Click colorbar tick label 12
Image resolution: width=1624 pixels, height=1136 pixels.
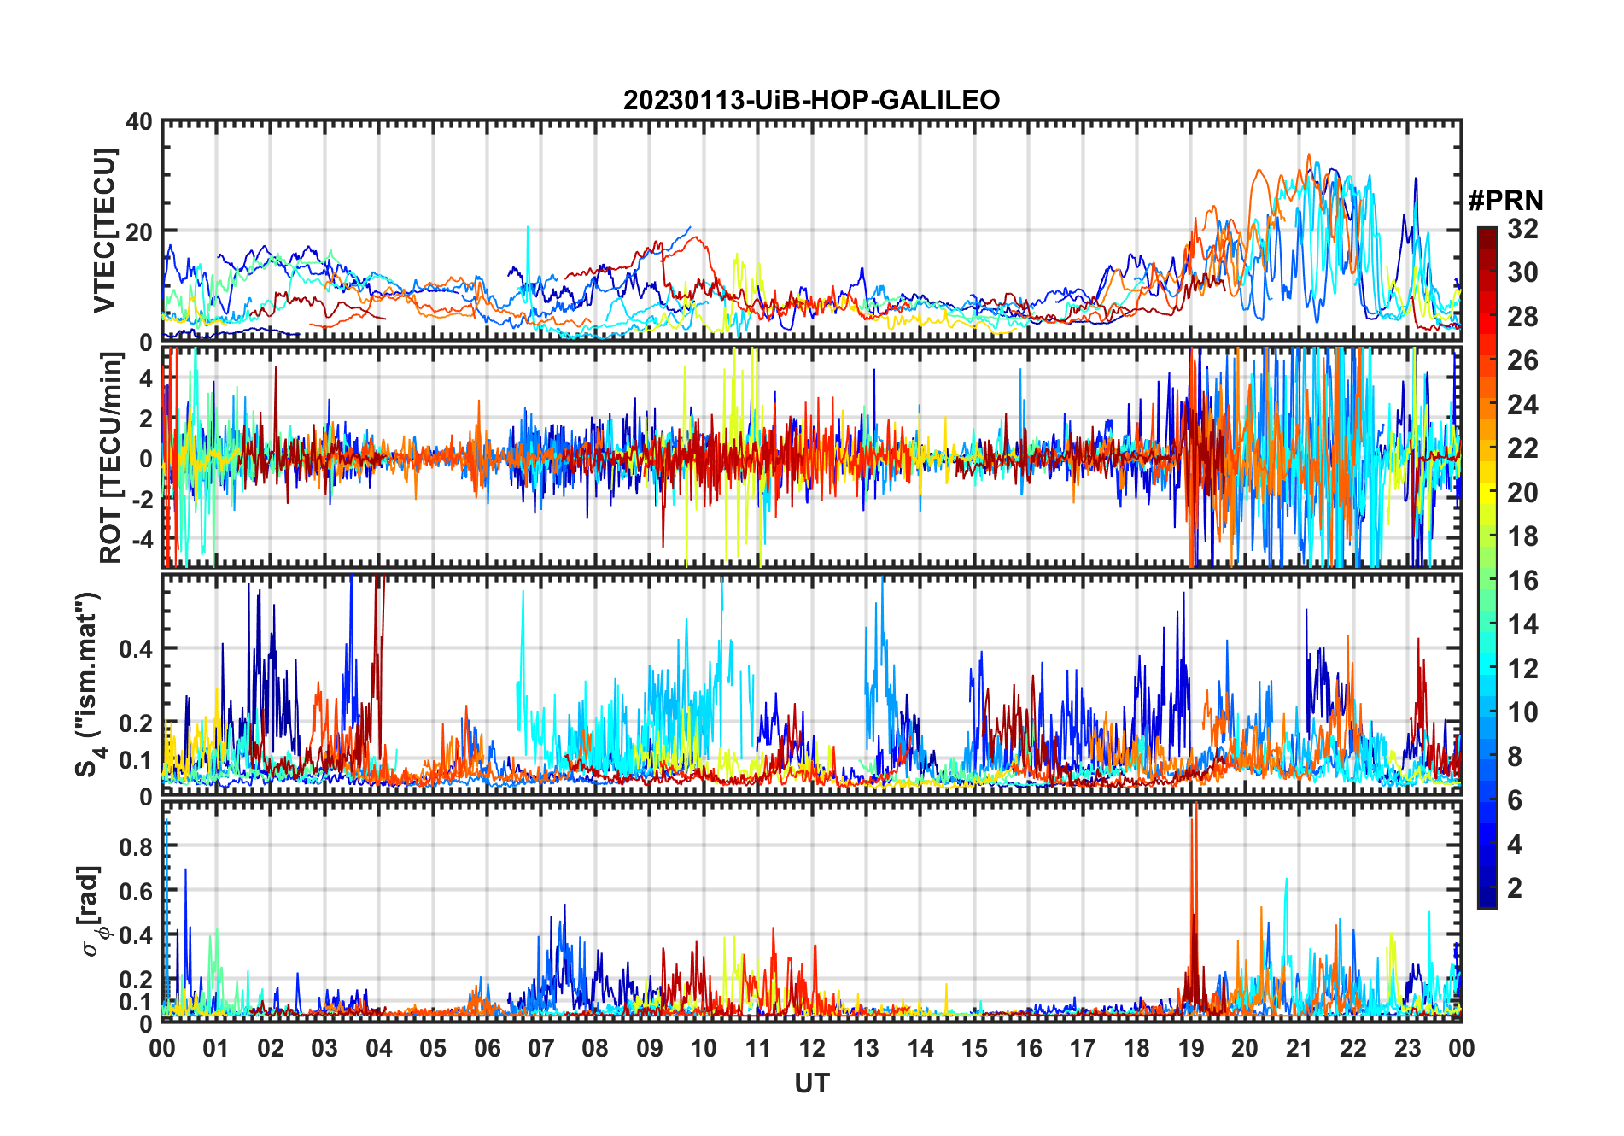point(1522,668)
